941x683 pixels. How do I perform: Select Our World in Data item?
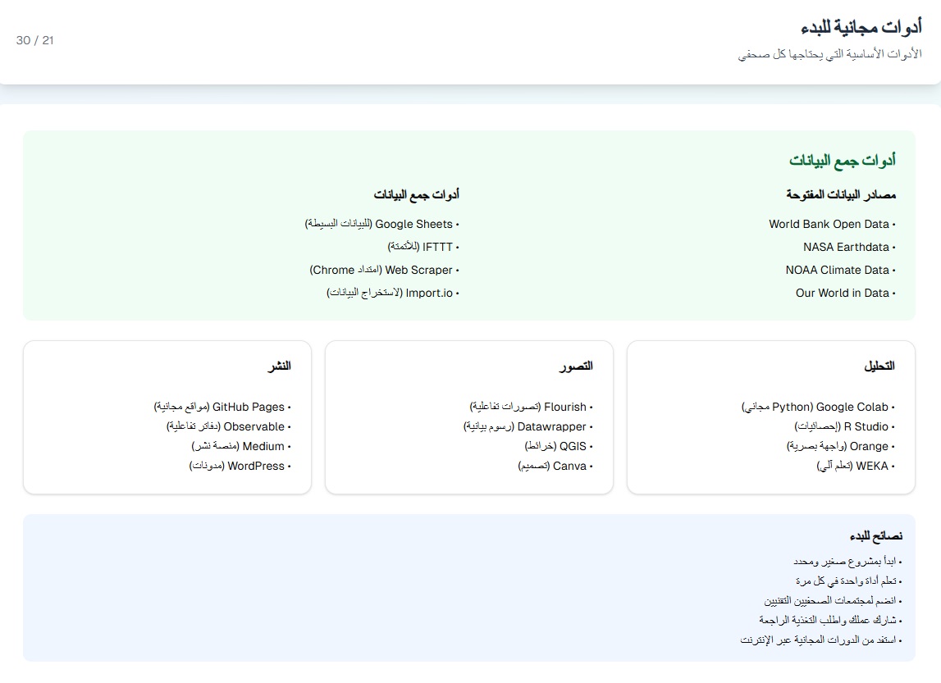(846, 294)
